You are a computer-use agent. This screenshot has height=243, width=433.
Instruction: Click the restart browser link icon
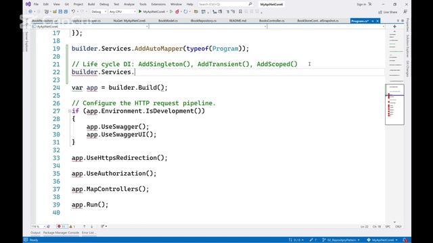[x=185, y=12]
